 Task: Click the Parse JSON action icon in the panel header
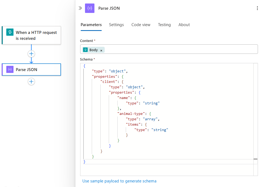coord(90,8)
